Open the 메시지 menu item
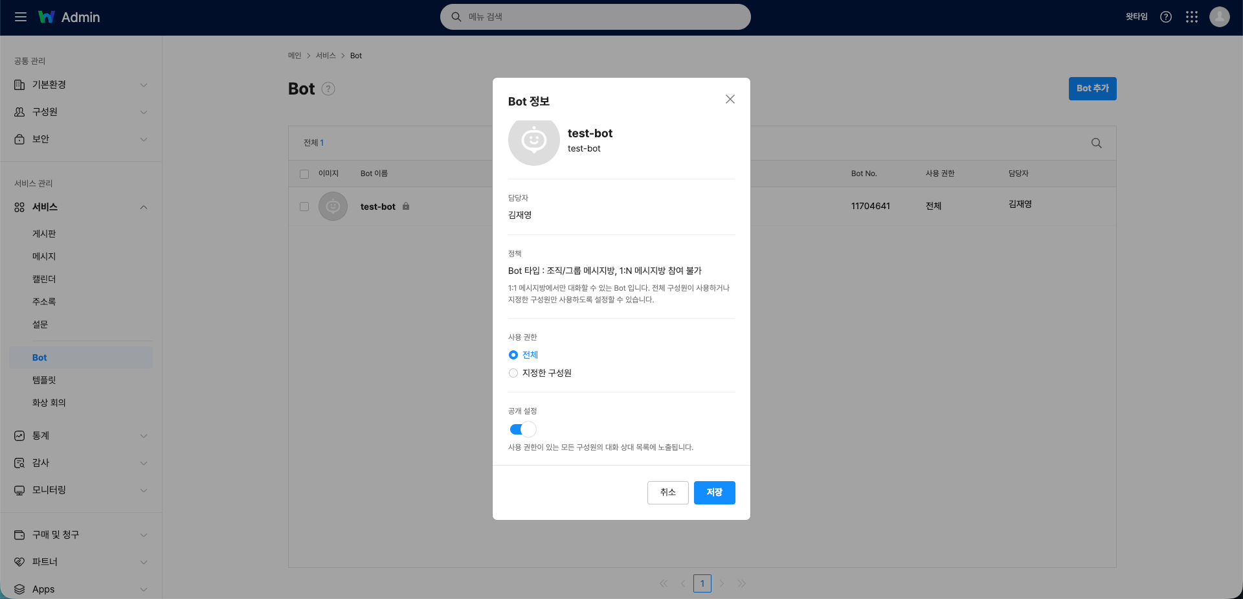 (x=44, y=256)
